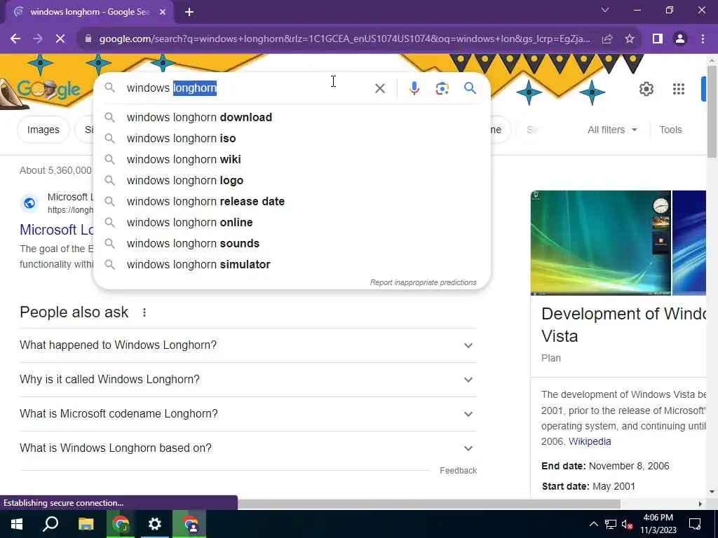Select suggestion windows longhorn download
The image size is (718, 538).
pos(292,117)
